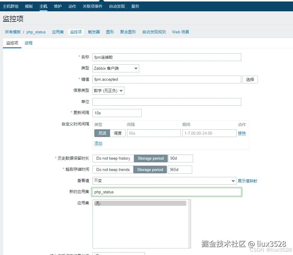Select history Storage period option

(x=151, y=158)
